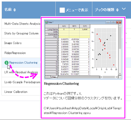Toggle the メニューで表示 checkbox
This screenshot has height=120, width=131.
(x=62, y=10)
